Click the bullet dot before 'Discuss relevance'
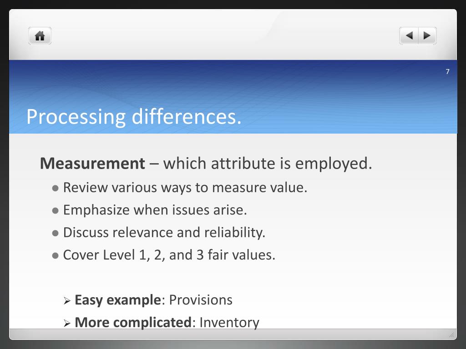The height and width of the screenshot is (349, 466). coord(56,233)
